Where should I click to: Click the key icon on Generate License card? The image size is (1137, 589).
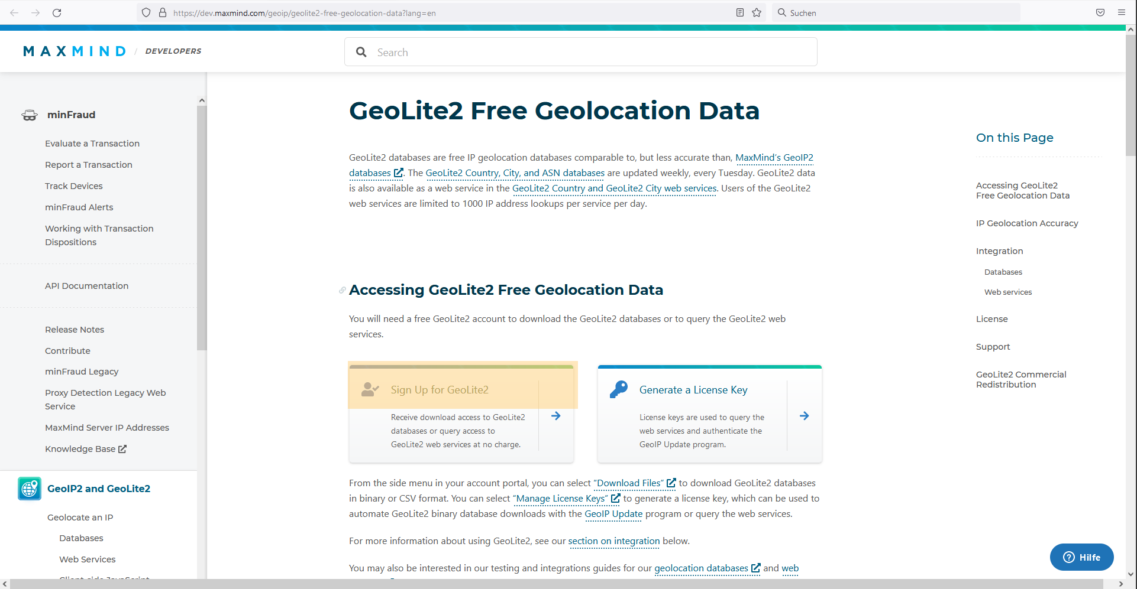click(619, 389)
